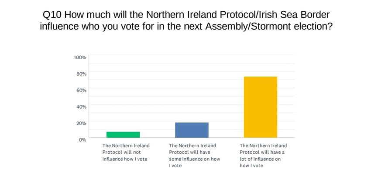Click the top edge of the blue bar
The height and width of the screenshot is (173, 371).
192,122
